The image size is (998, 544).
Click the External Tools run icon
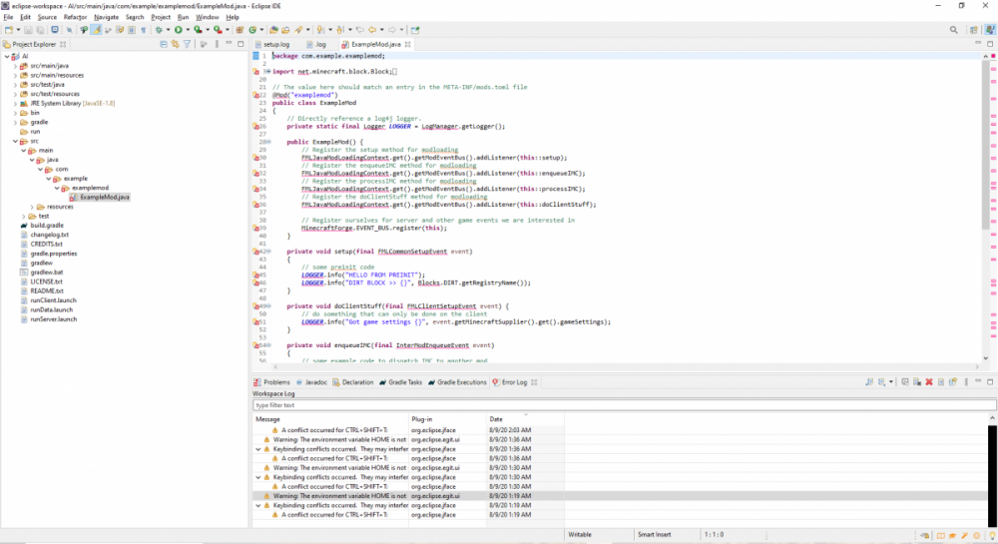(x=218, y=29)
